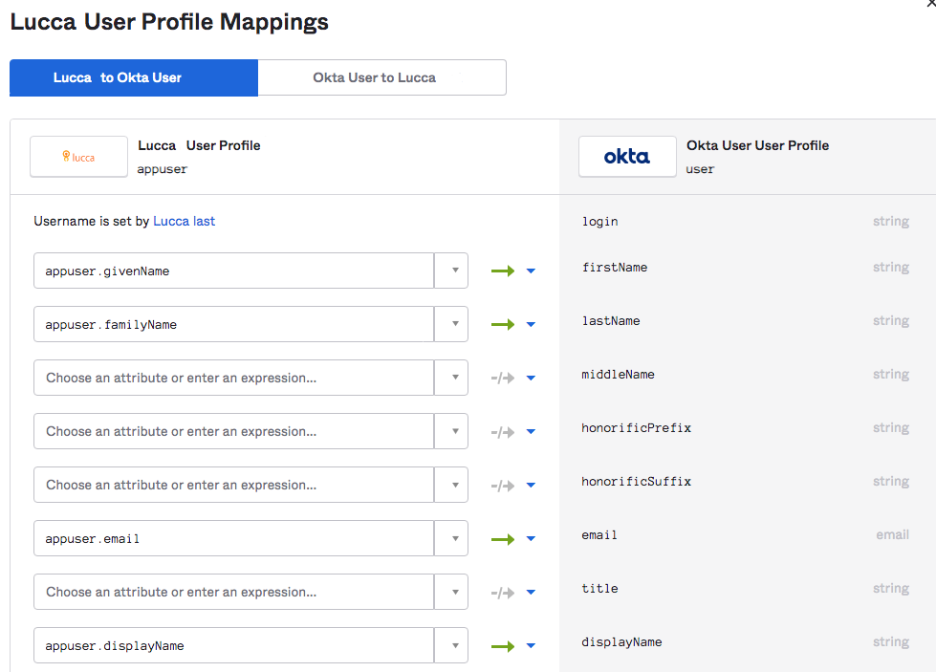Select the middleName attribute label

[618, 374]
